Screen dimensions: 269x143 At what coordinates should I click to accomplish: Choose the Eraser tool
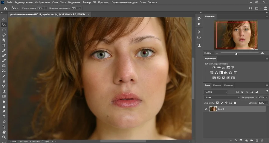pyautogui.click(x=4, y=91)
